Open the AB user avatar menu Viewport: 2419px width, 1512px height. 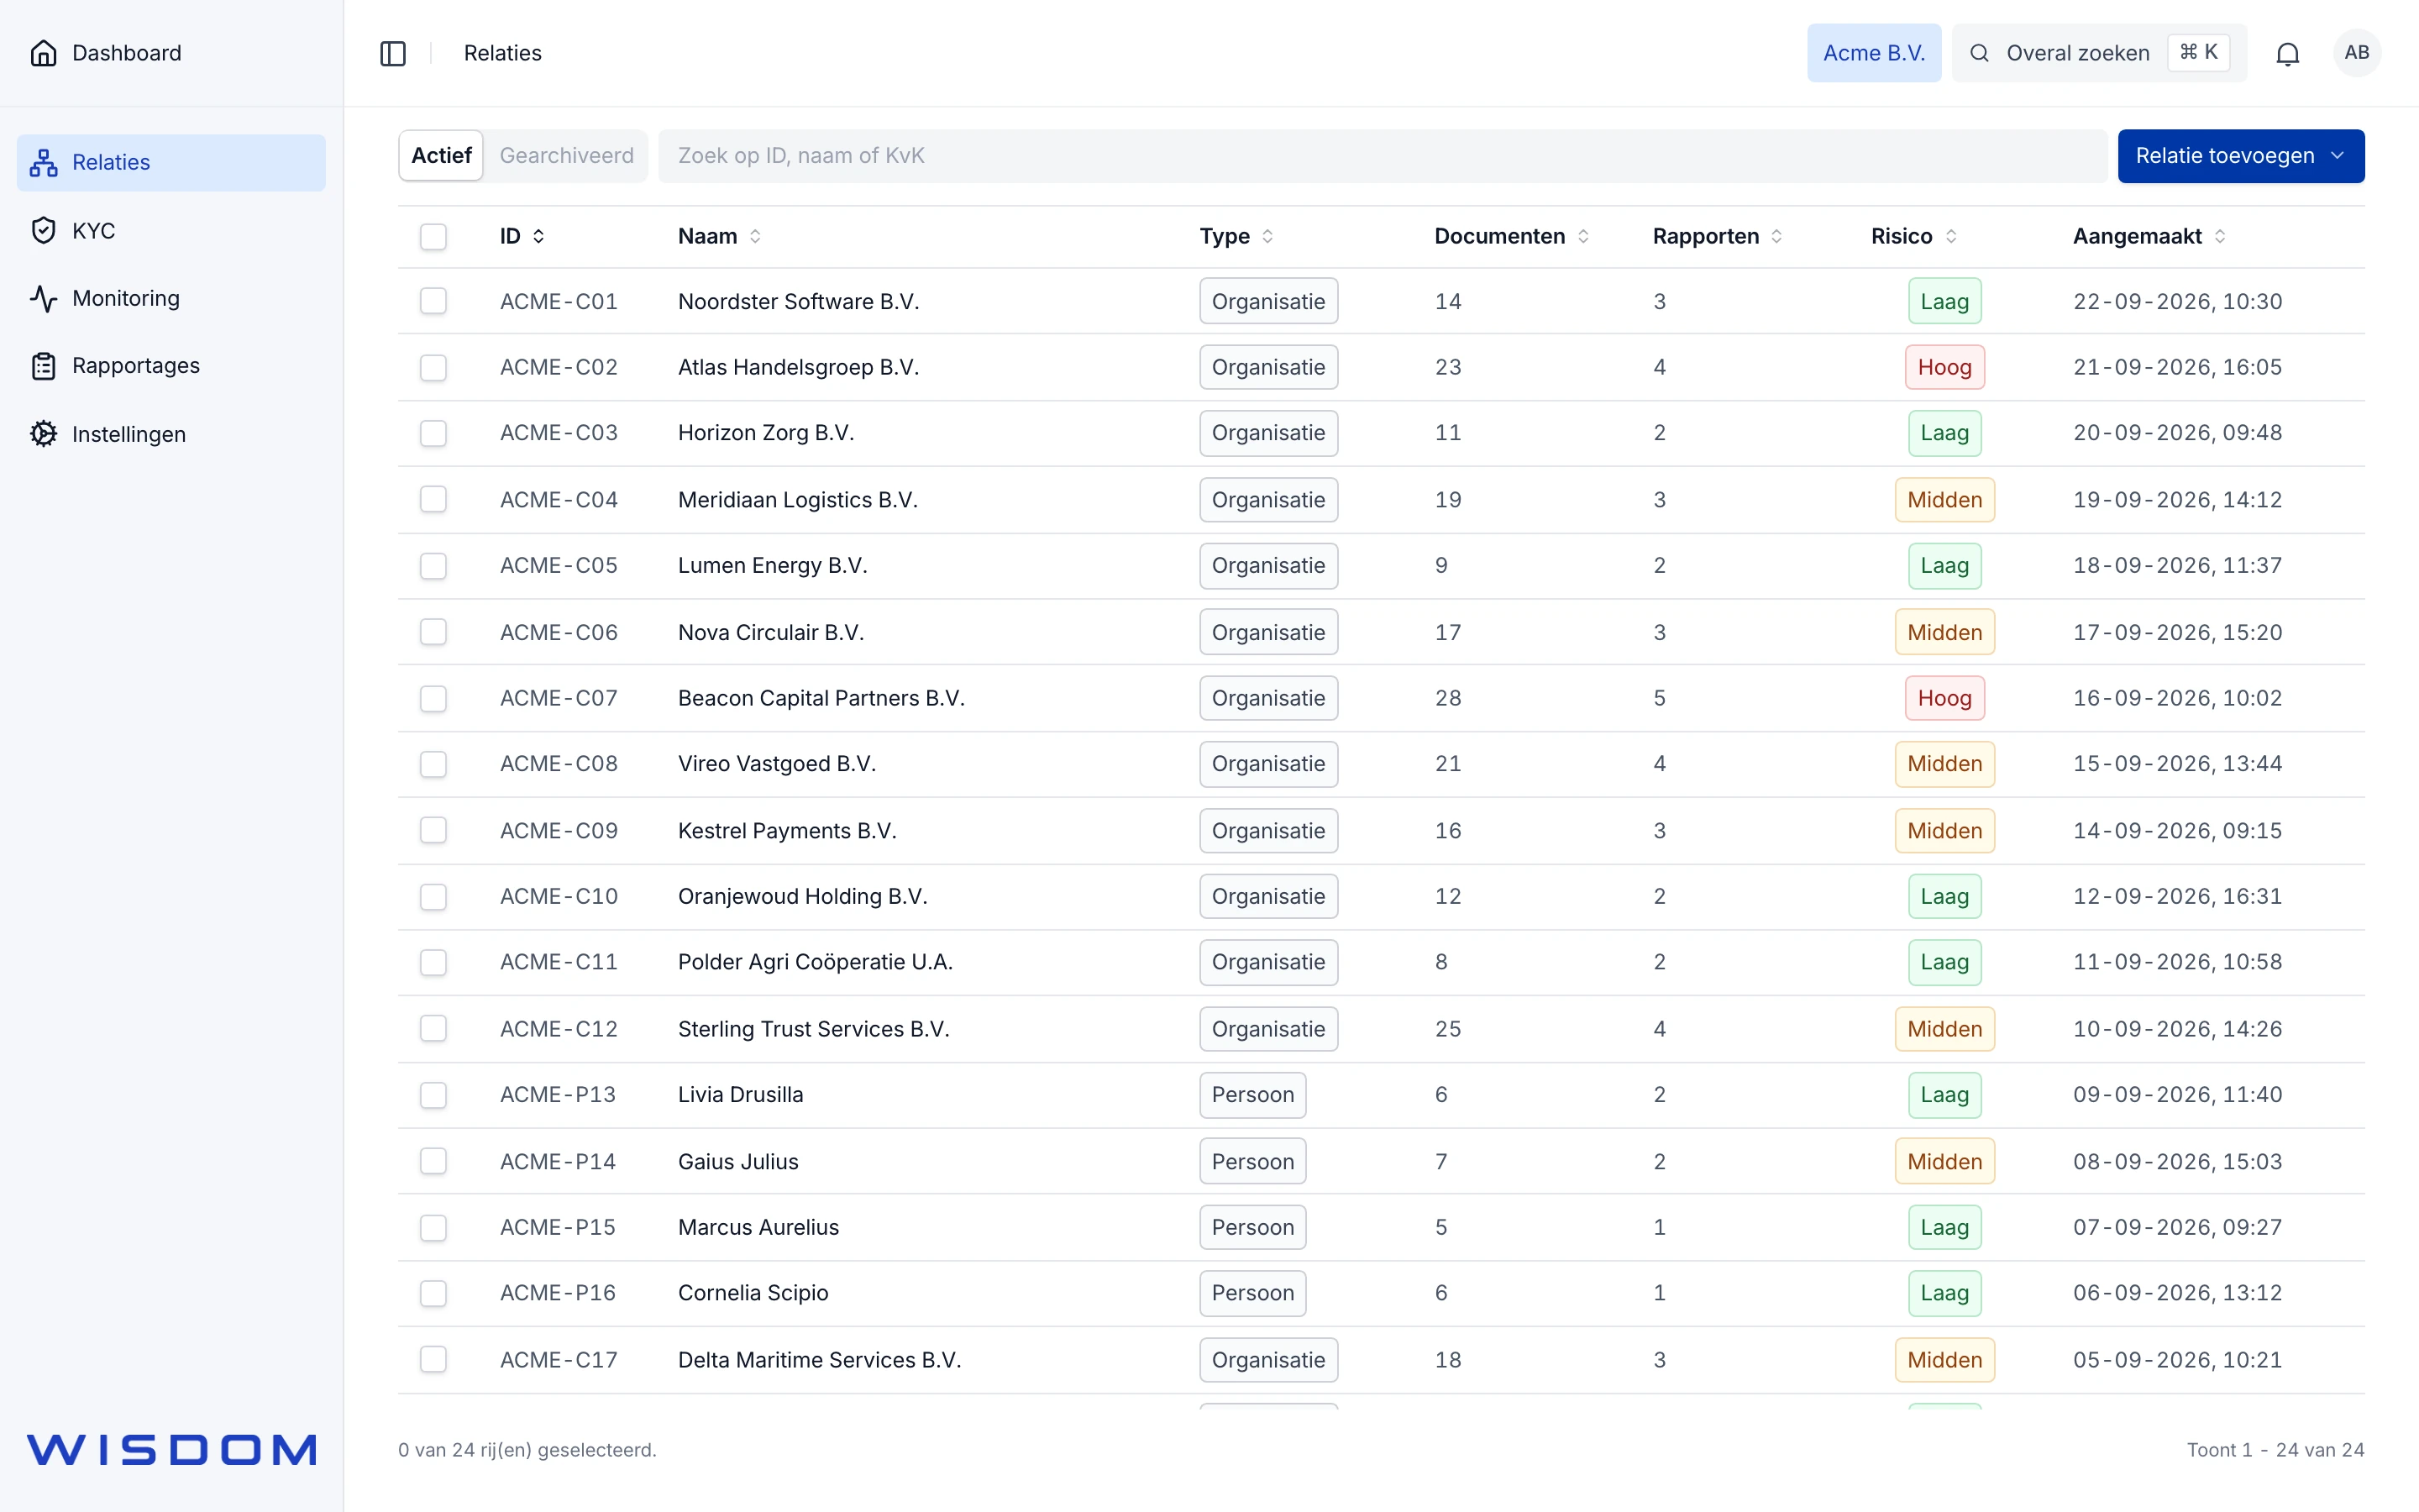(2356, 53)
